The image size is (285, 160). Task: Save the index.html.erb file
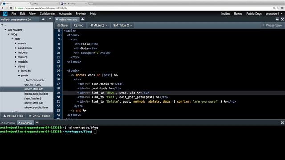tap(62, 25)
